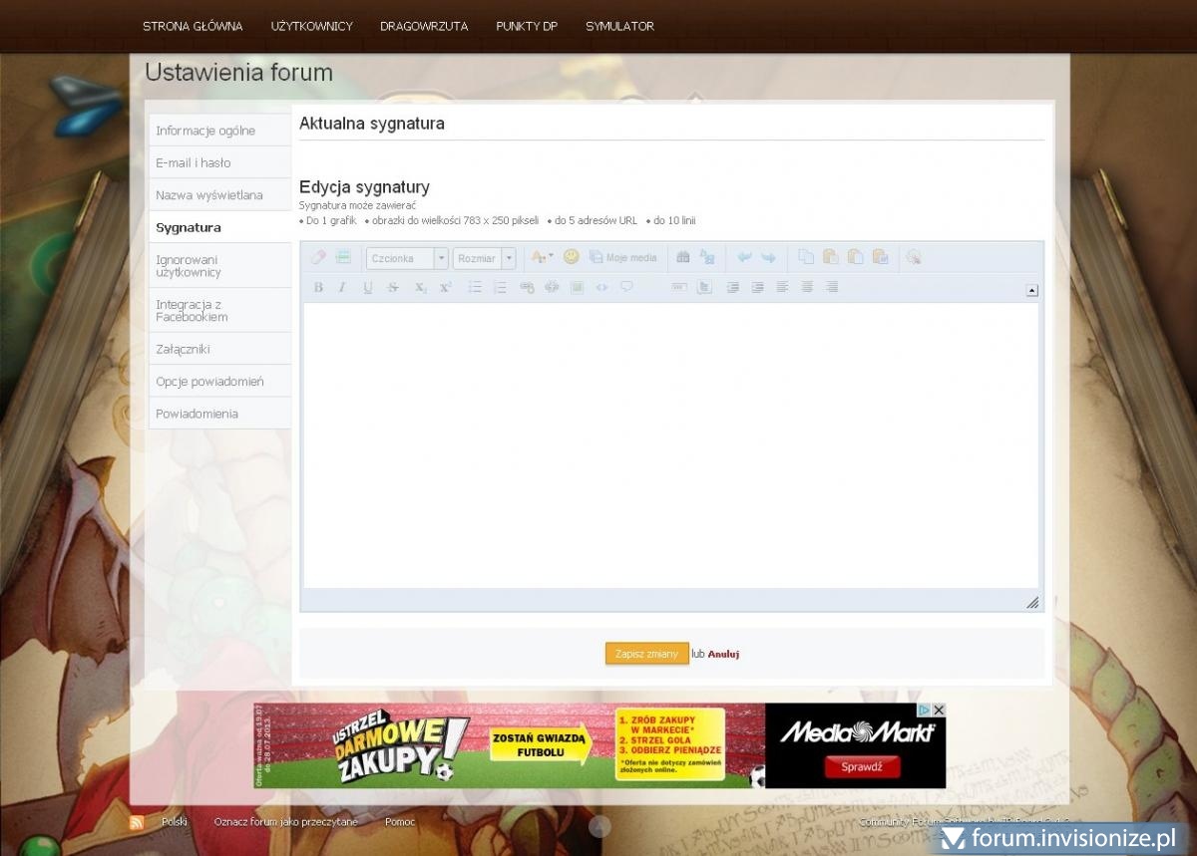Viewport: 1197px width, 856px height.
Task: Open the emoticon smiley picker
Action: pos(571,257)
